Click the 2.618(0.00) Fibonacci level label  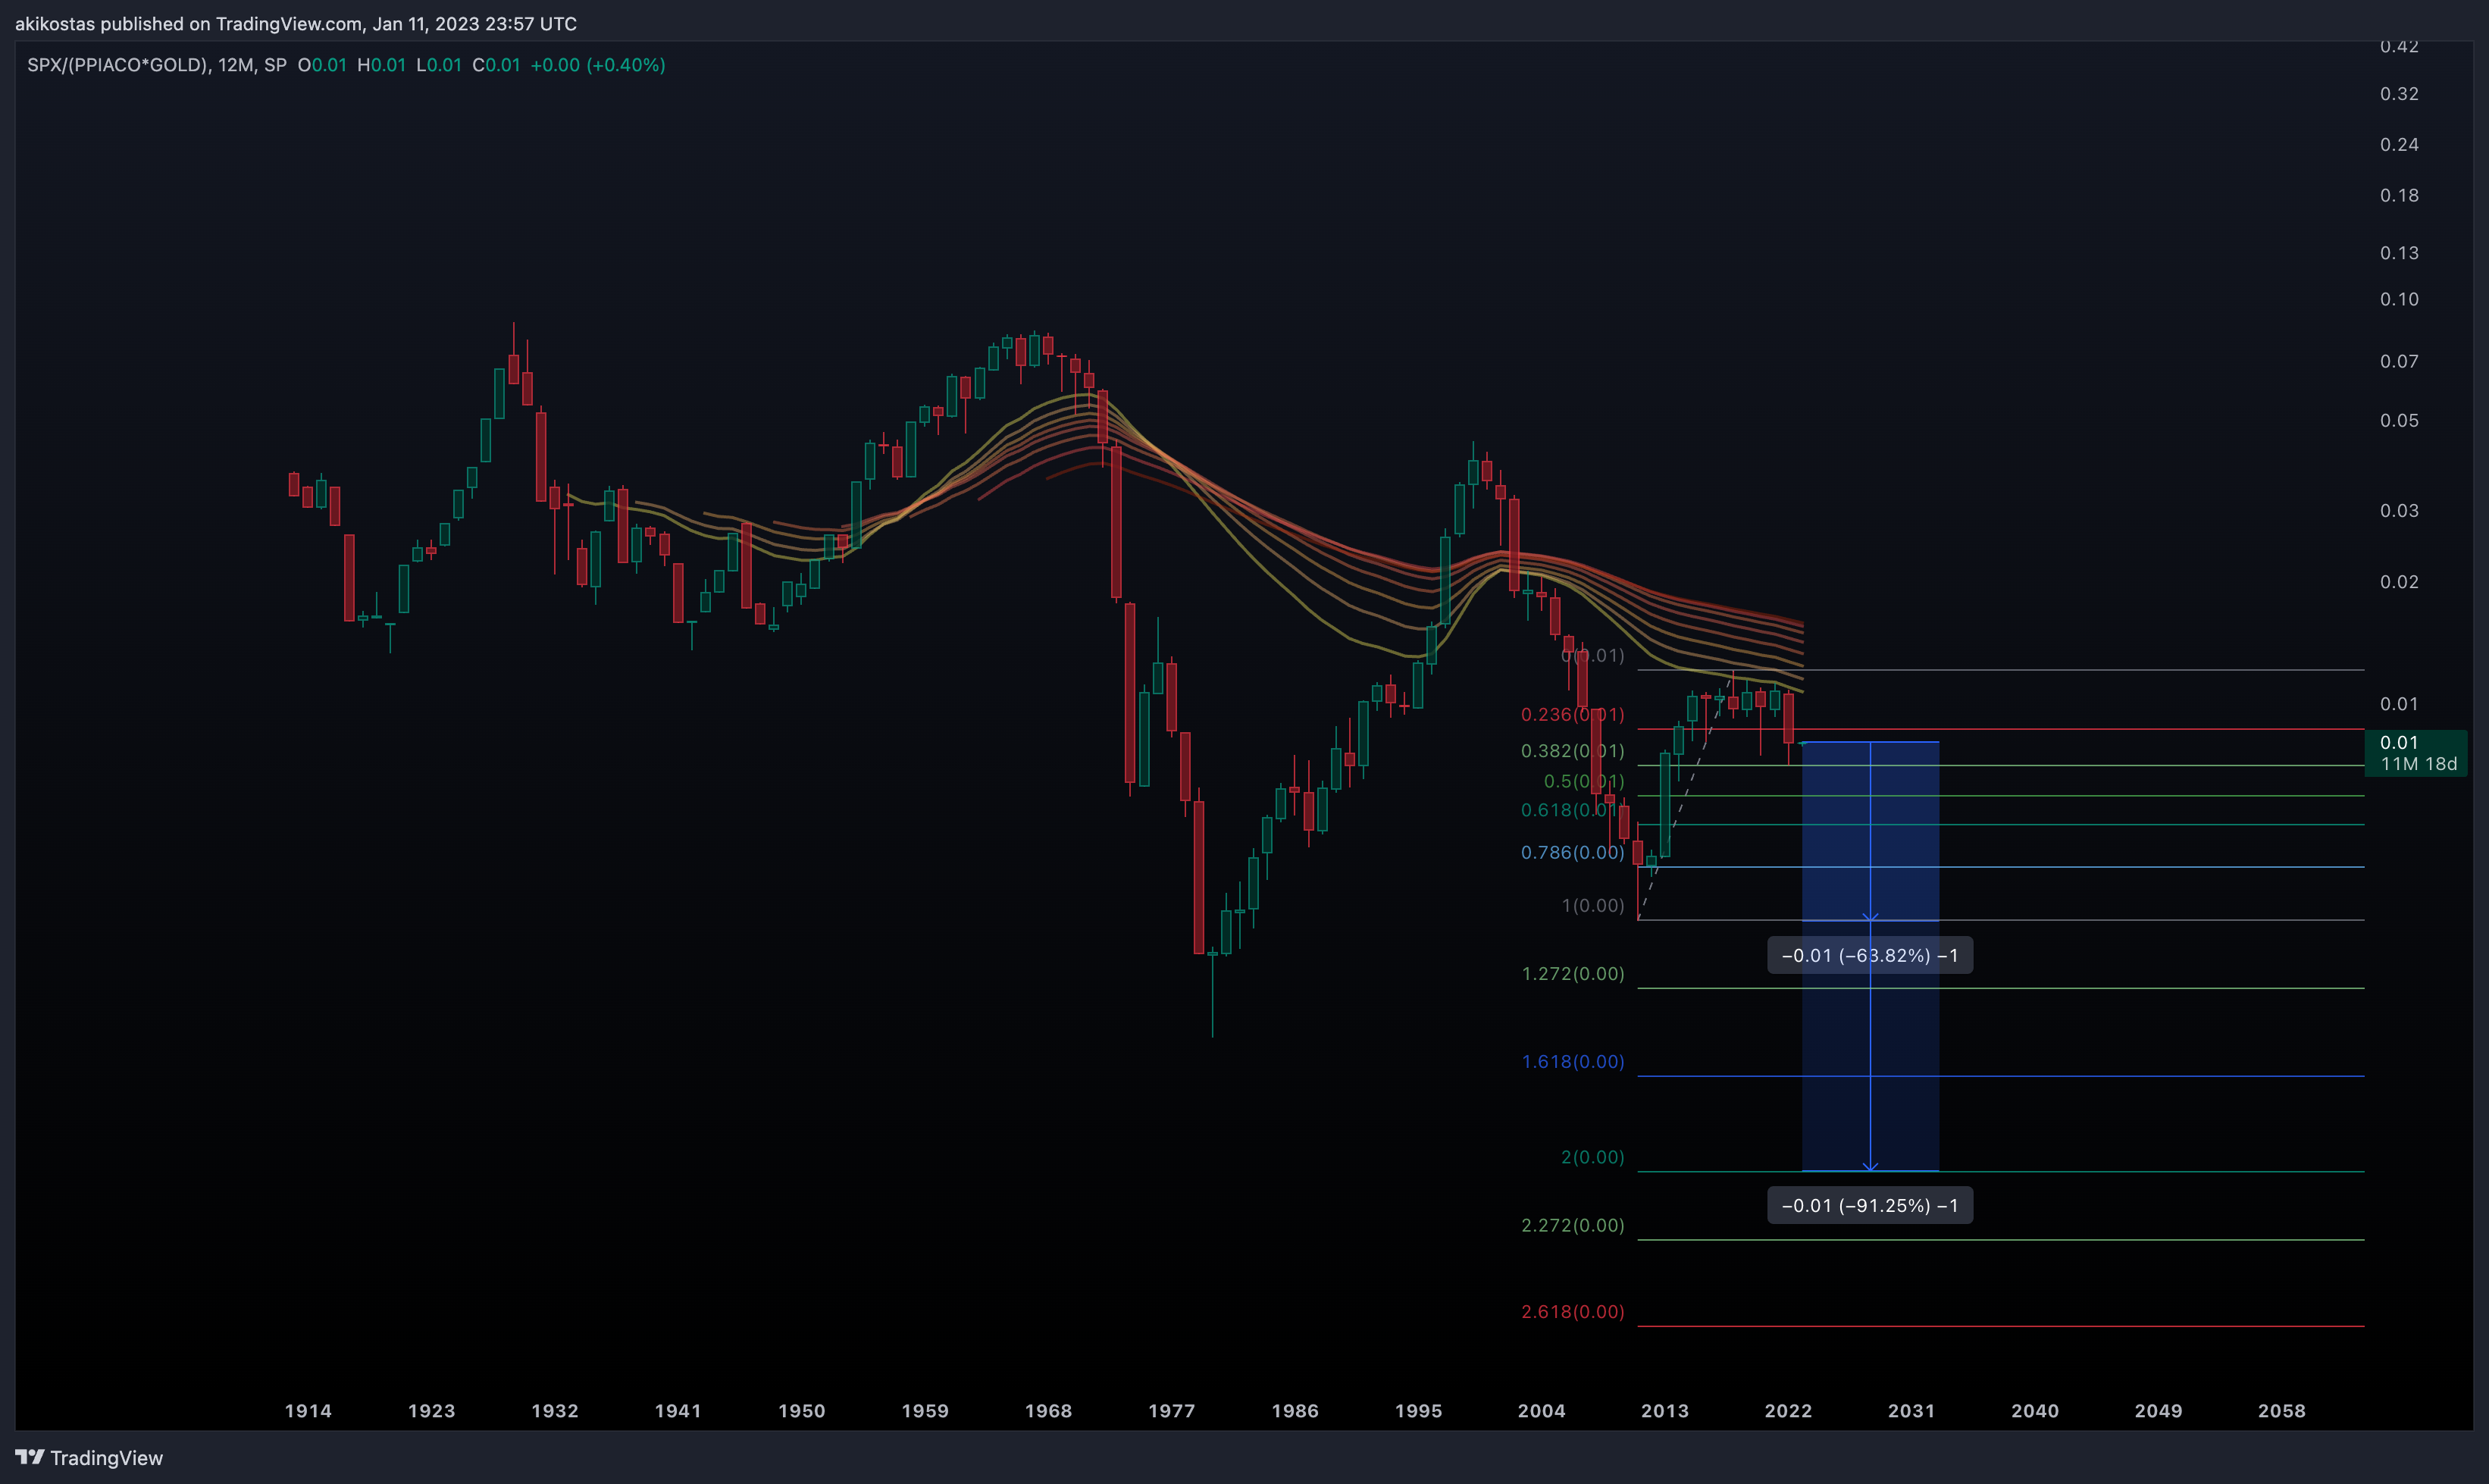(x=1573, y=1311)
